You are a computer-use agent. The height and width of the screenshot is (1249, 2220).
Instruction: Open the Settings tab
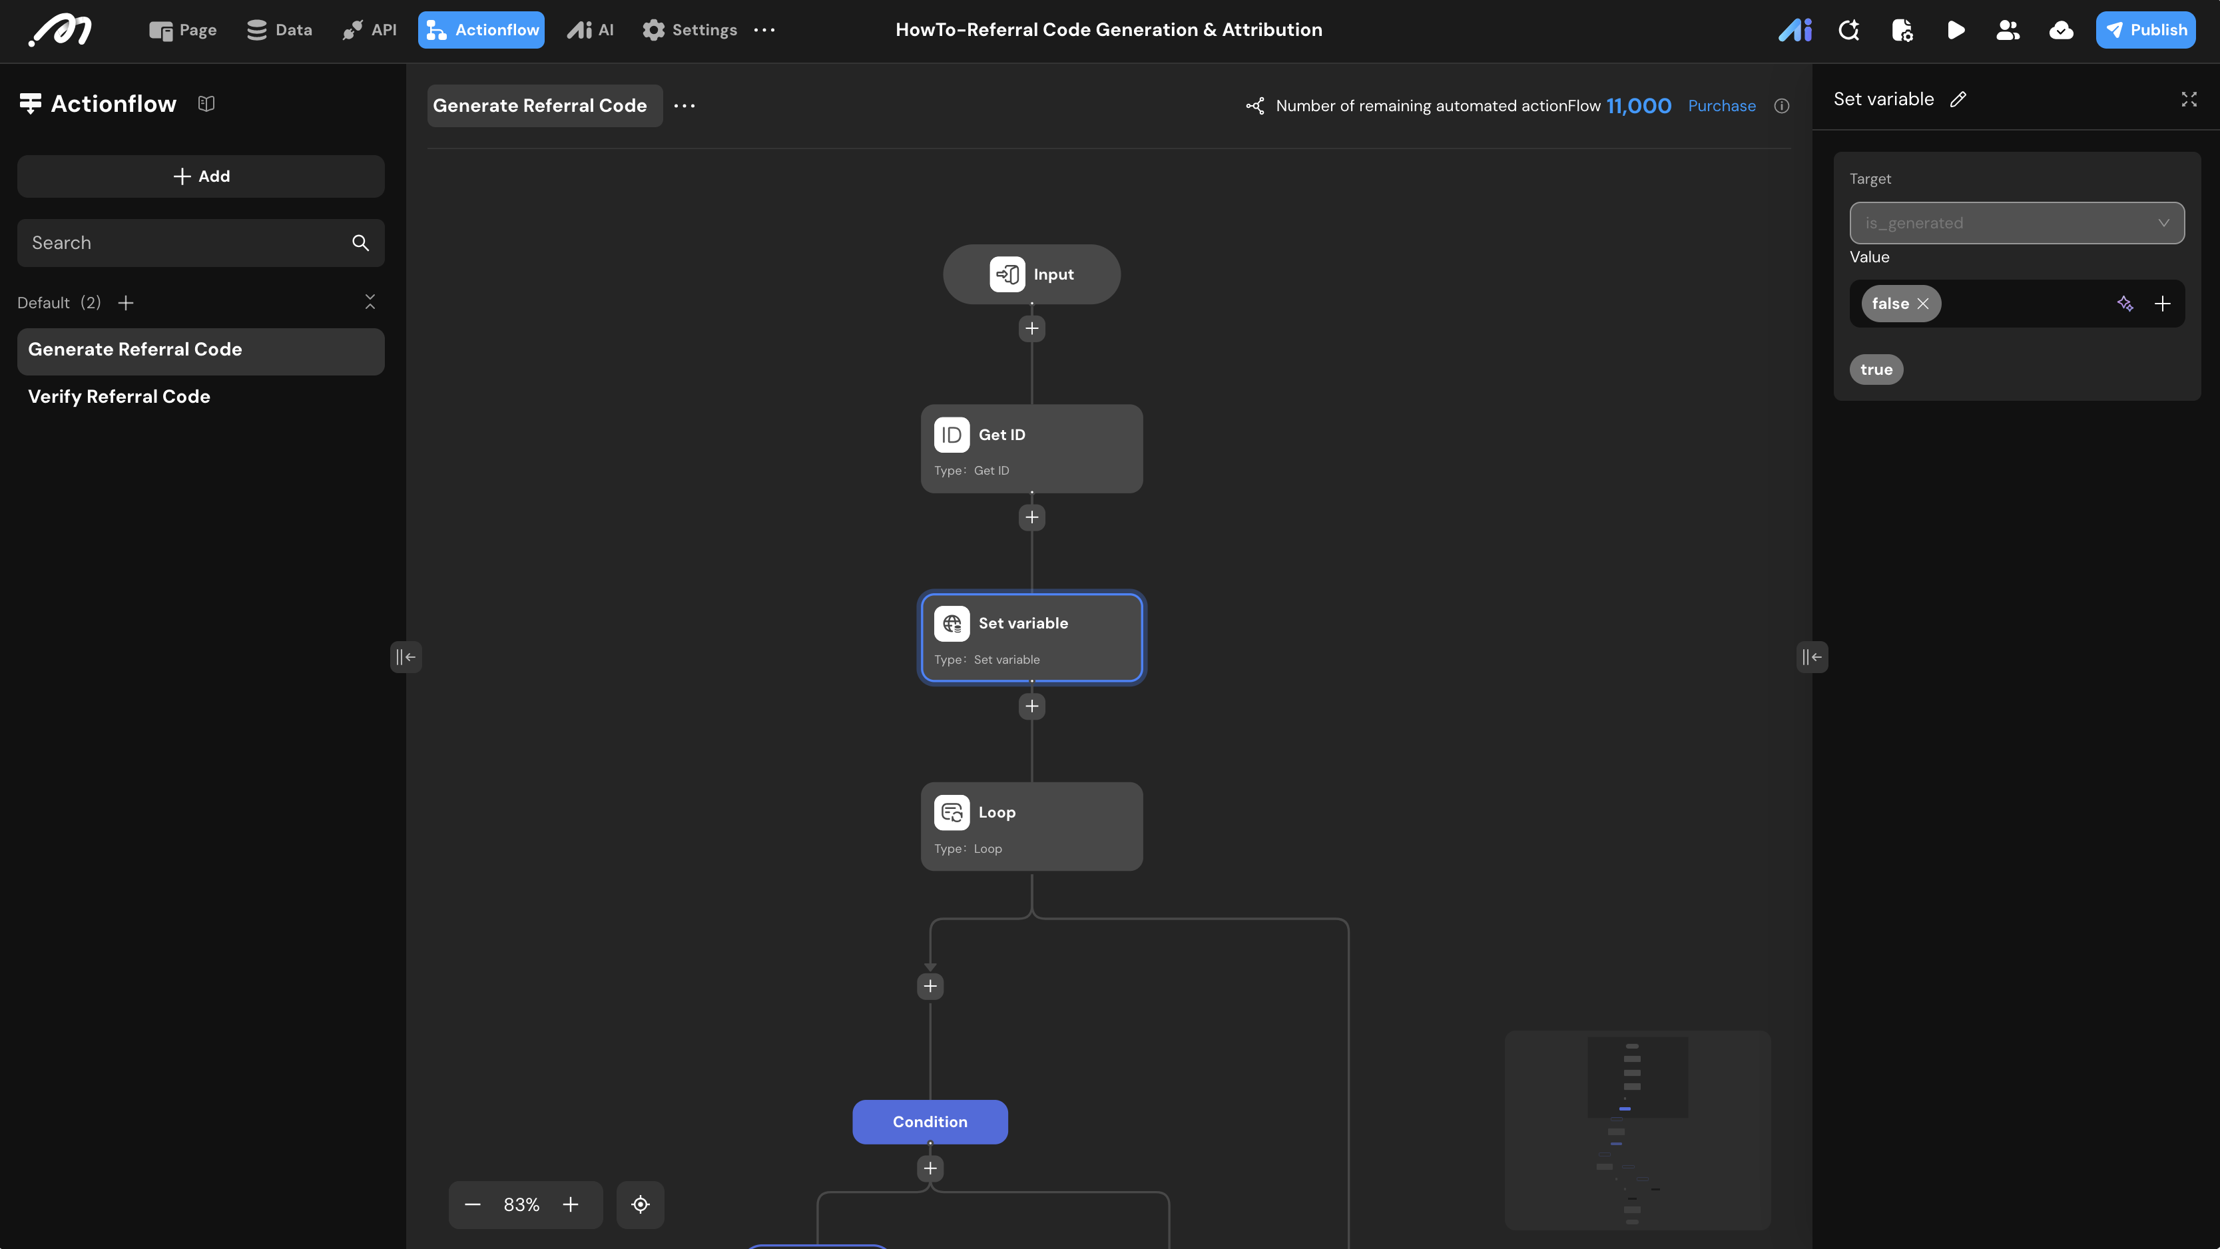[x=689, y=30]
